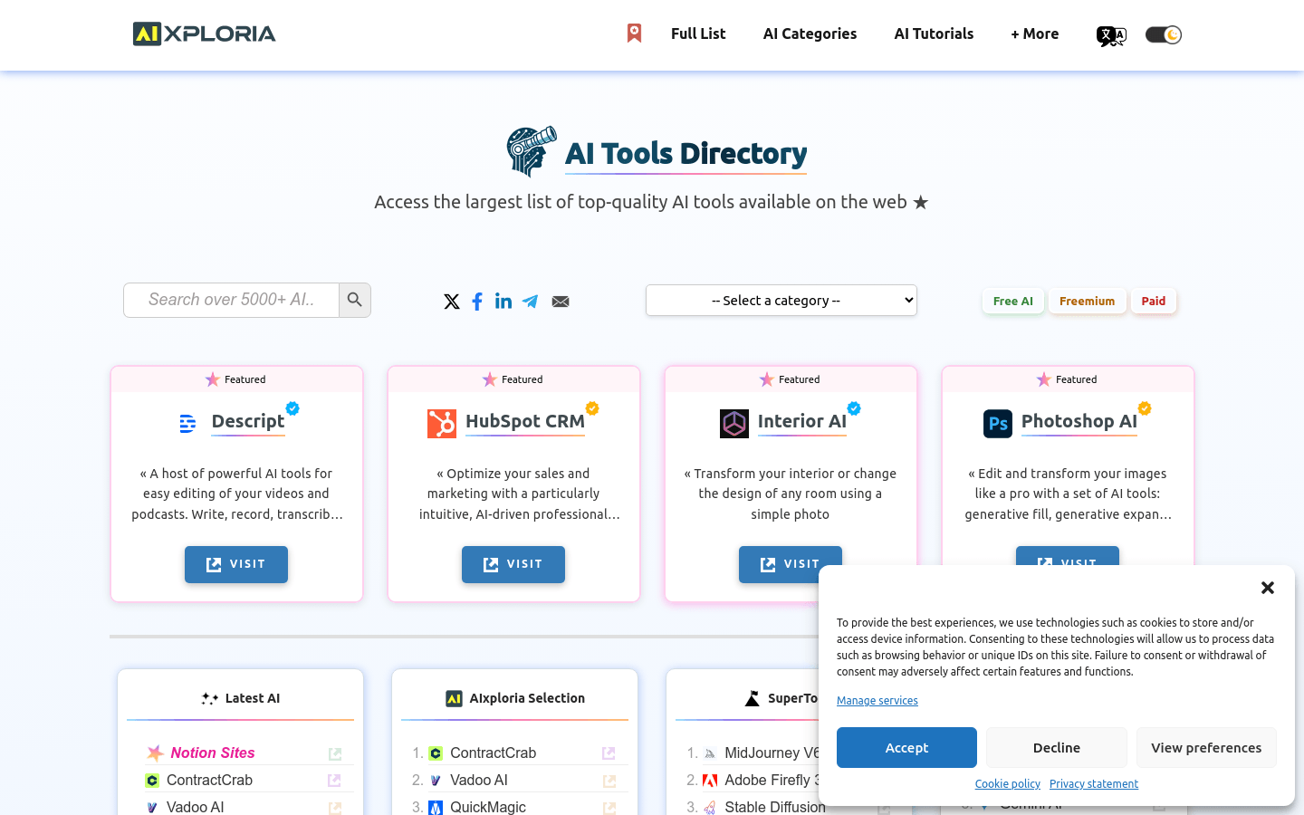Open Stable Diffusion entry
This screenshot has height=815, width=1304.
[x=772, y=807]
